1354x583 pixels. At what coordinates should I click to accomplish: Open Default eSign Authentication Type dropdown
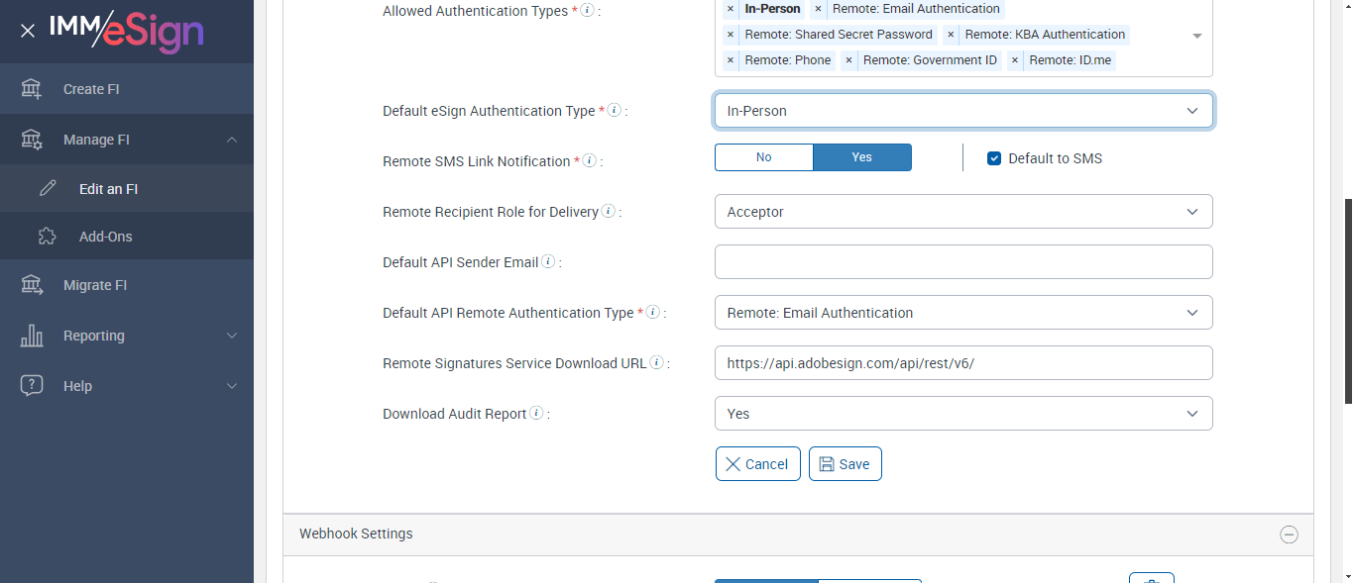(962, 111)
